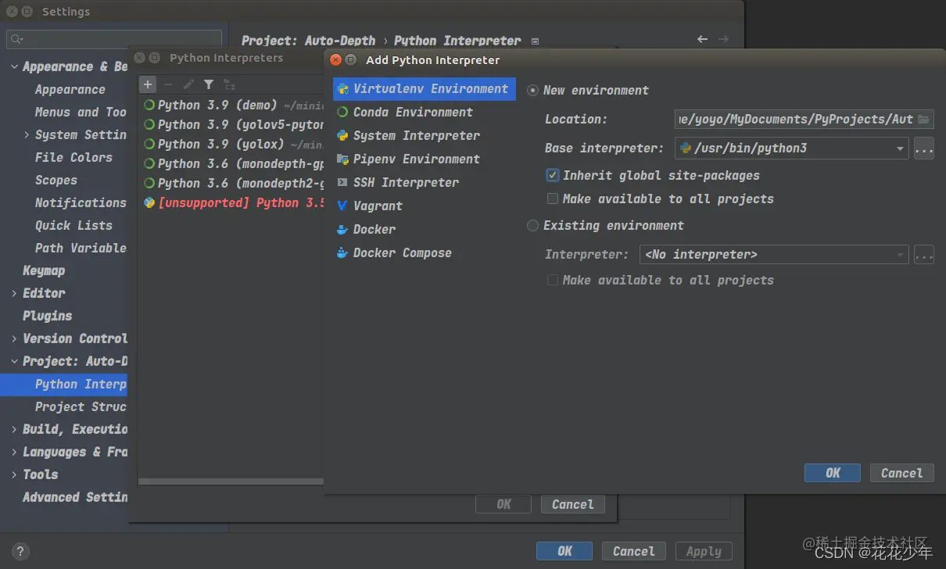Click the ellipsis button beside No interpreter
Image resolution: width=946 pixels, height=569 pixels.
click(924, 254)
